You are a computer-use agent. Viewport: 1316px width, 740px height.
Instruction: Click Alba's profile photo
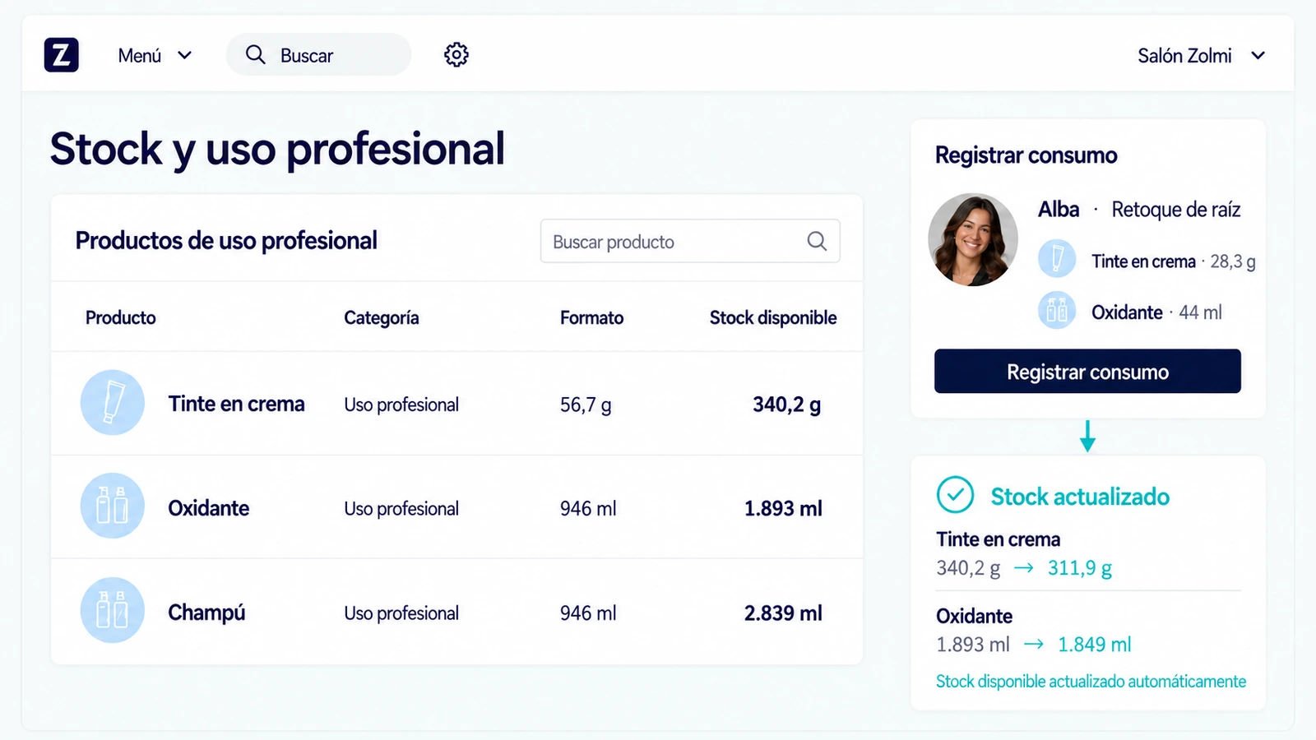pos(973,239)
